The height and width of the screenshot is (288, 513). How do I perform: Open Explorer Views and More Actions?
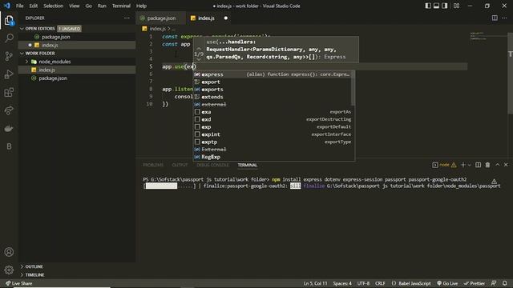click(x=127, y=18)
